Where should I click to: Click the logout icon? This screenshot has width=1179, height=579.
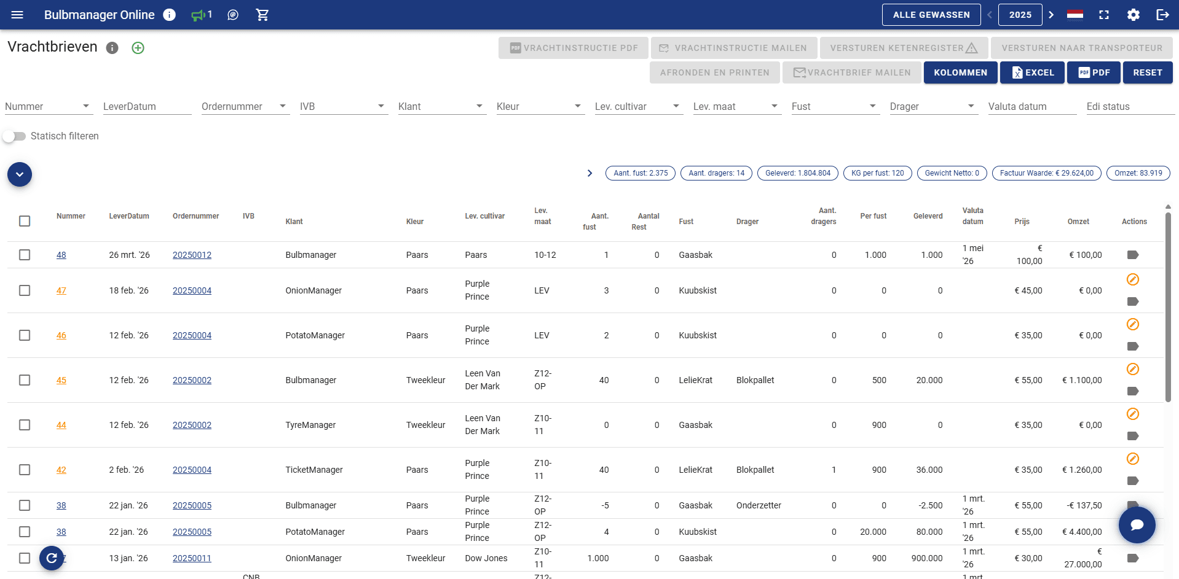(x=1162, y=15)
